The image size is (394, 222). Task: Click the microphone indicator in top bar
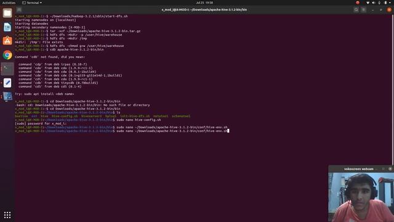(379, 2)
